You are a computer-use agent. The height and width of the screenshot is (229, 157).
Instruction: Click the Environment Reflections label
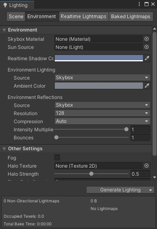[x=35, y=97]
